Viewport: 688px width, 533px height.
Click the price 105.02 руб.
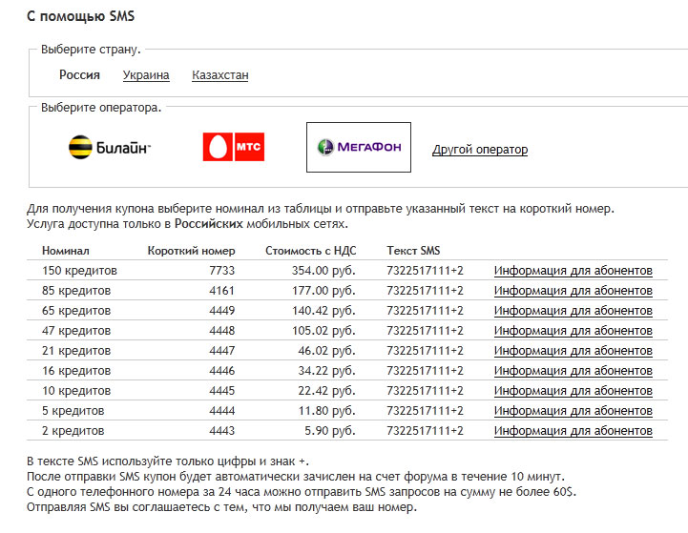(323, 331)
